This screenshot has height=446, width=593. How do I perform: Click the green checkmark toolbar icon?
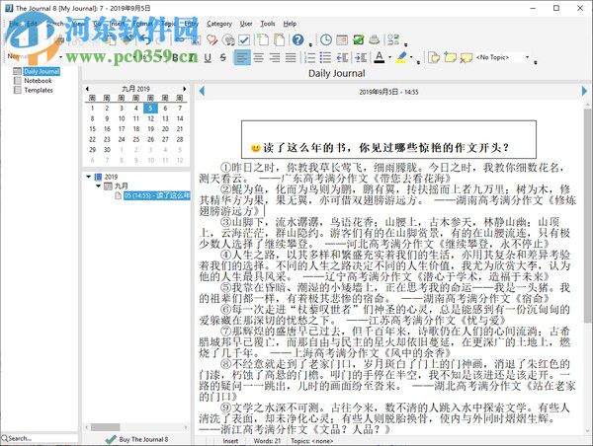[x=358, y=39]
